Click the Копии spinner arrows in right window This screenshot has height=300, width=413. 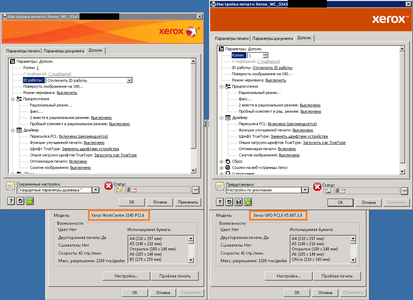pos(265,55)
